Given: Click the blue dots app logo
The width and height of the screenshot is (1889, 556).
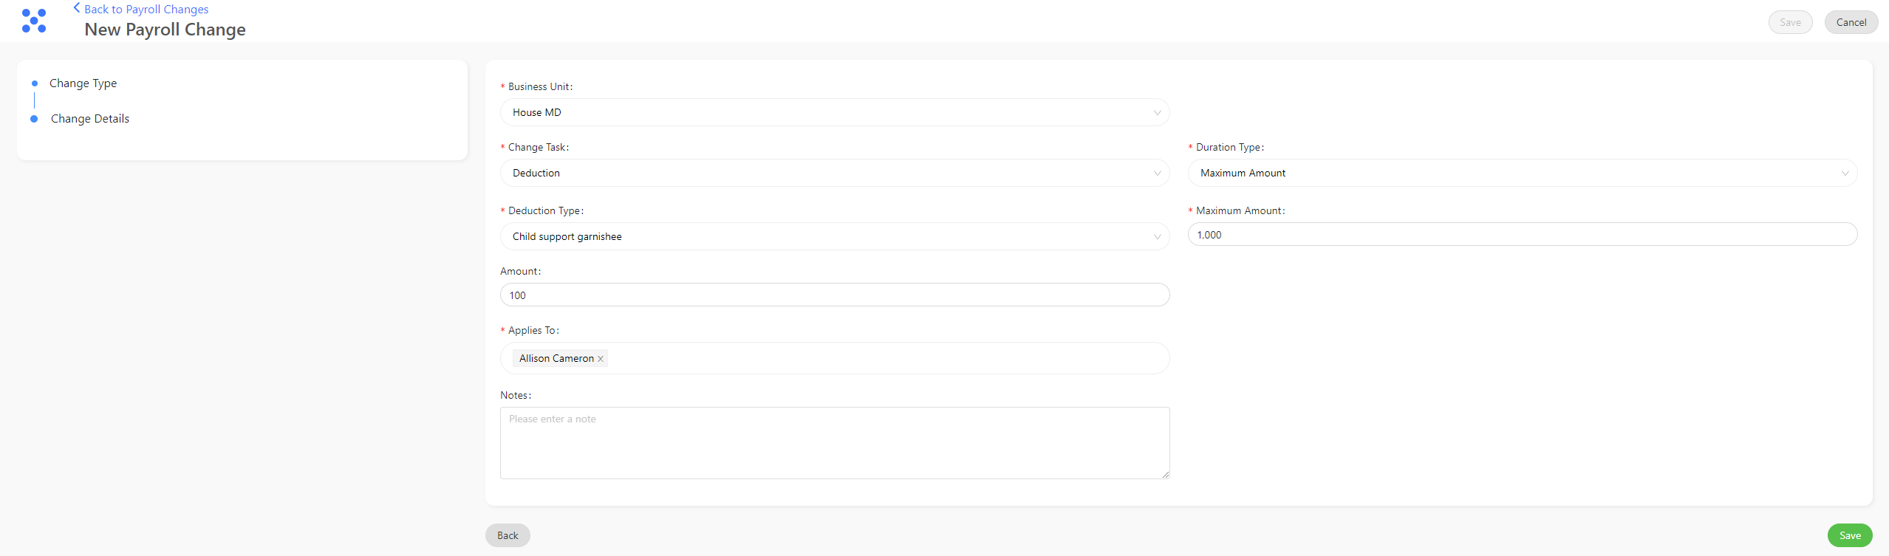Looking at the screenshot, I should pyautogui.click(x=34, y=21).
